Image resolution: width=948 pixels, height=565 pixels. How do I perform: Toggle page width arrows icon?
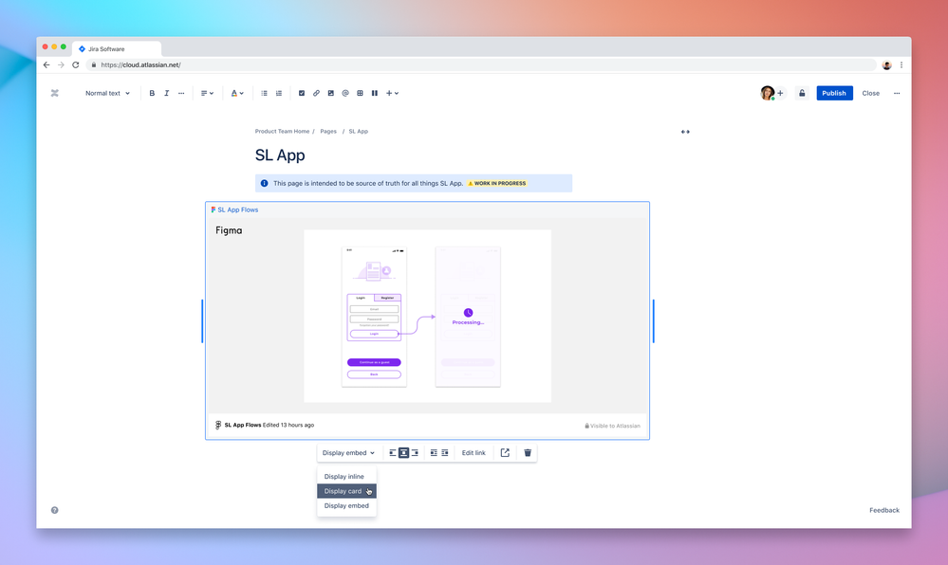685,132
